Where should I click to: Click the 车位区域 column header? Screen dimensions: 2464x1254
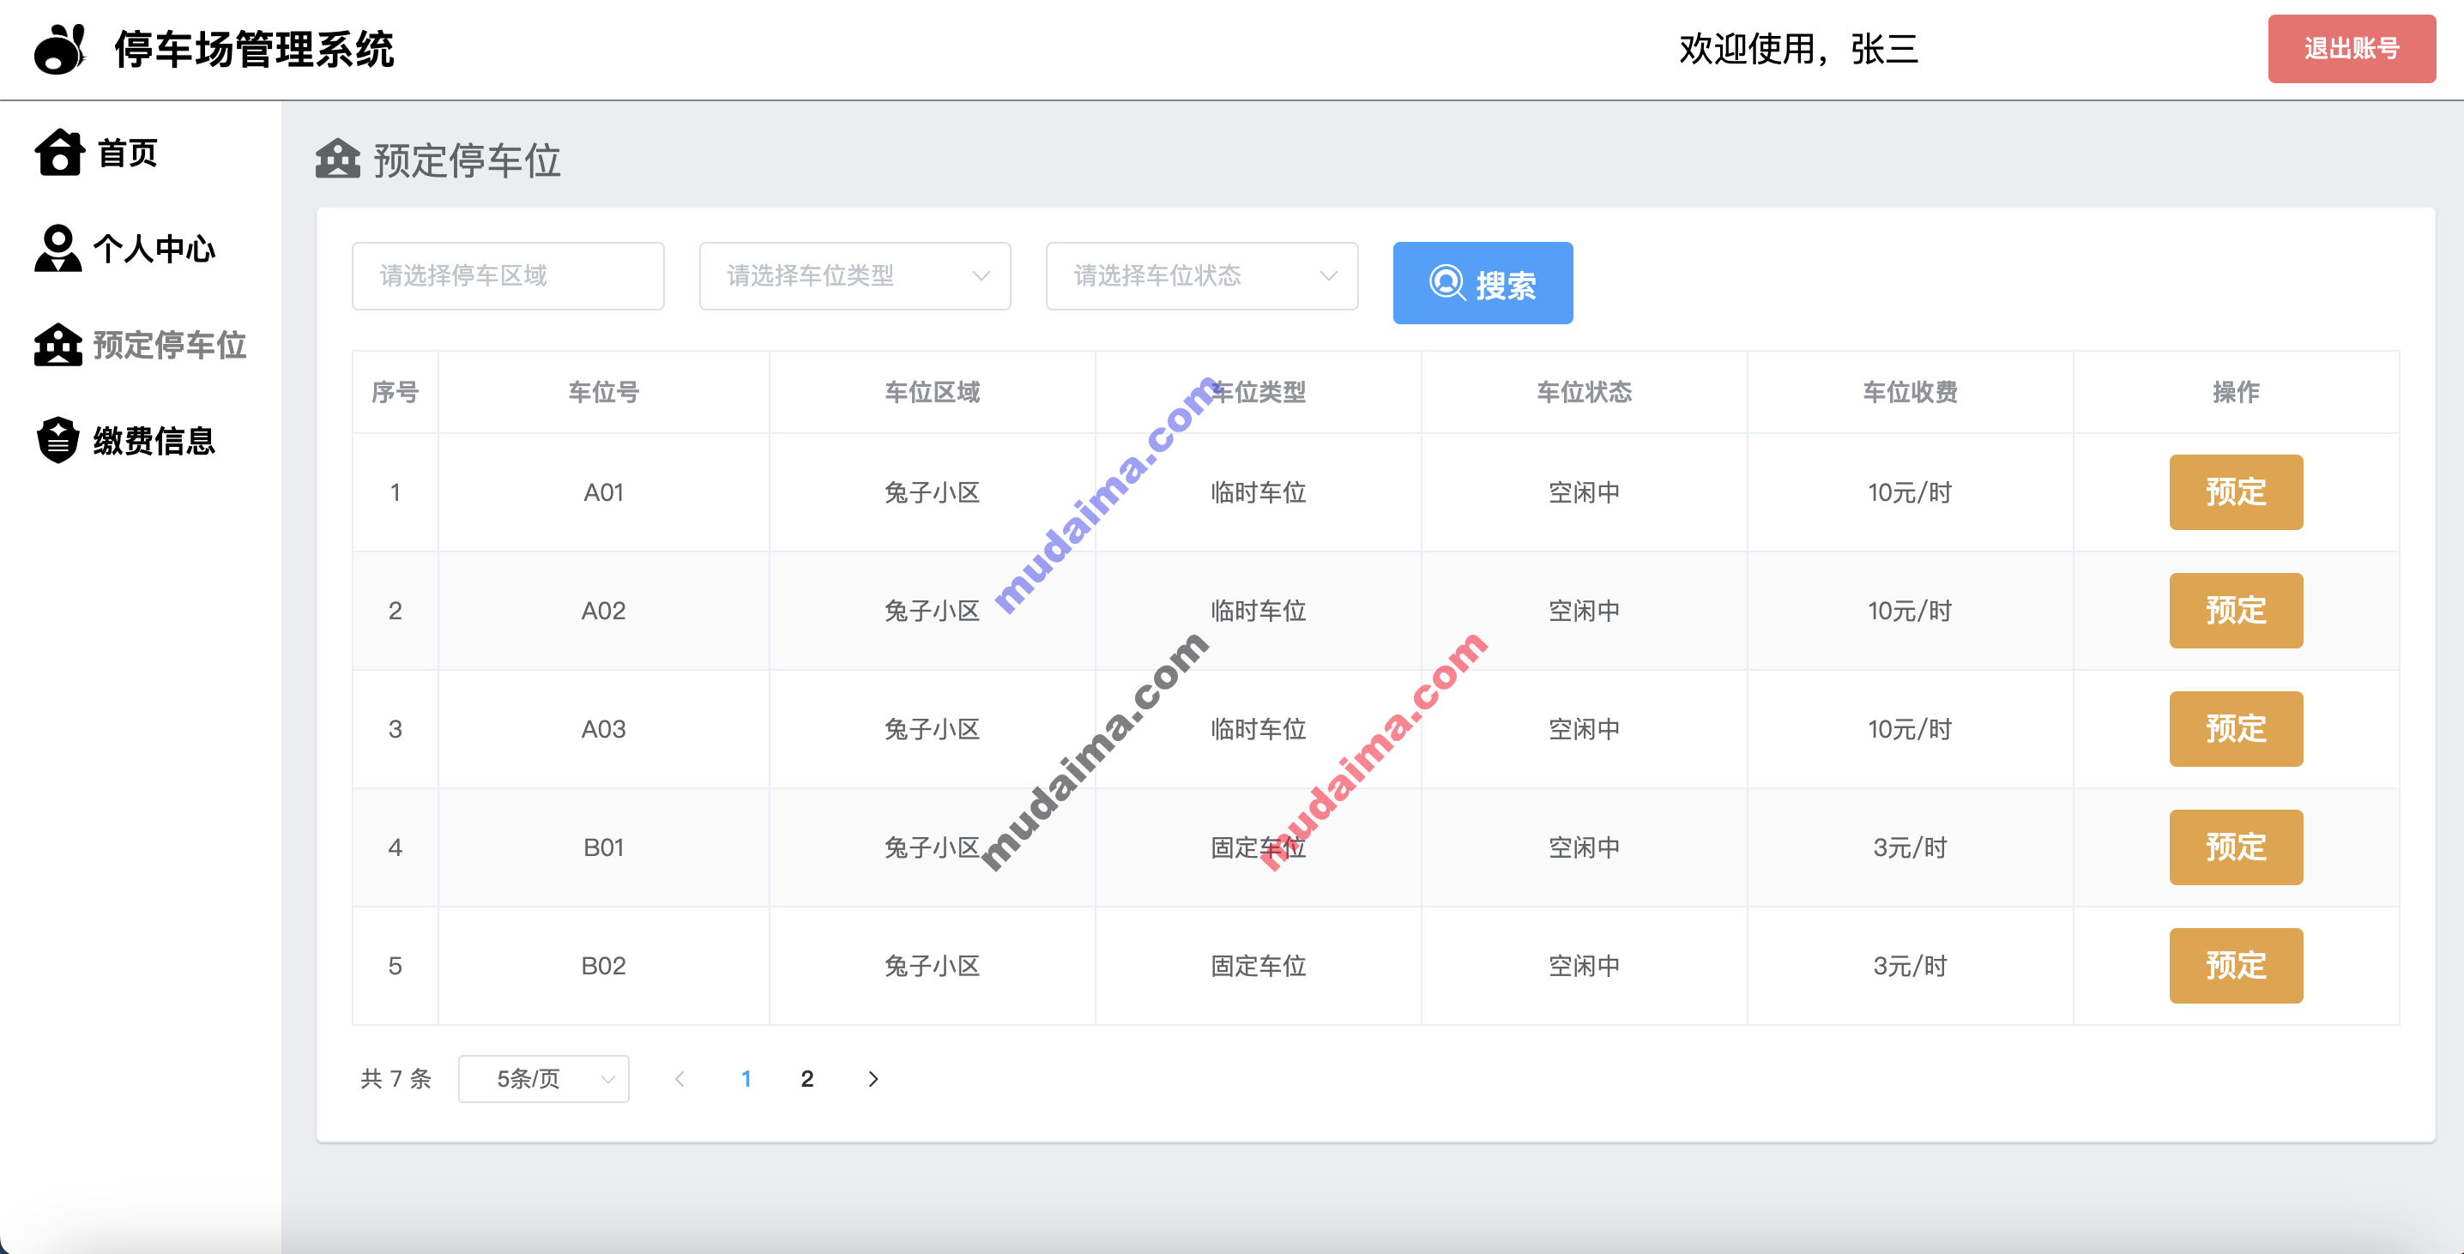click(932, 392)
